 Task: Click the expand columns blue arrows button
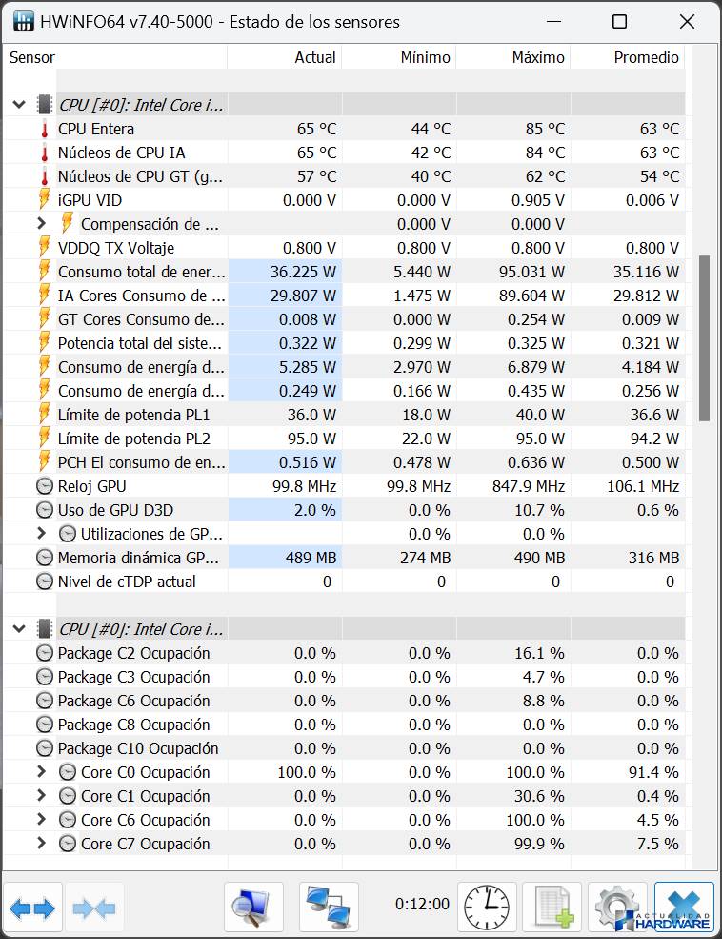pyautogui.click(x=33, y=908)
